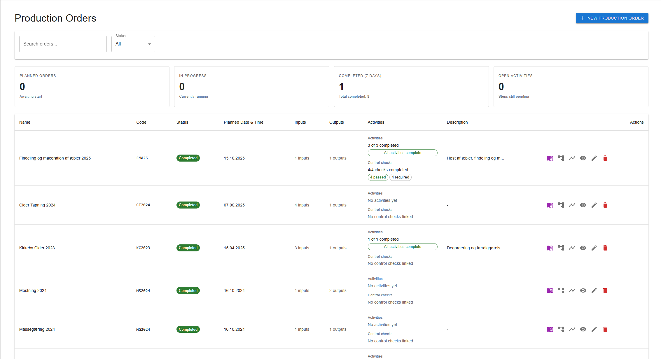
Task: Click eye icon on Kirkeby Cider 2023 row
Action: [x=583, y=248]
